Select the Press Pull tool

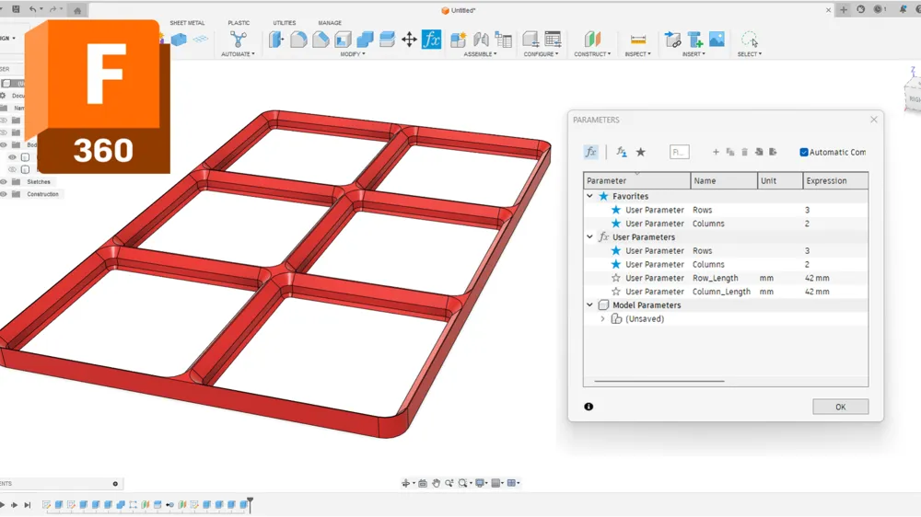click(275, 40)
